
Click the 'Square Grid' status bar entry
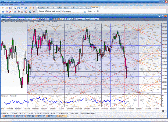(88, 114)
